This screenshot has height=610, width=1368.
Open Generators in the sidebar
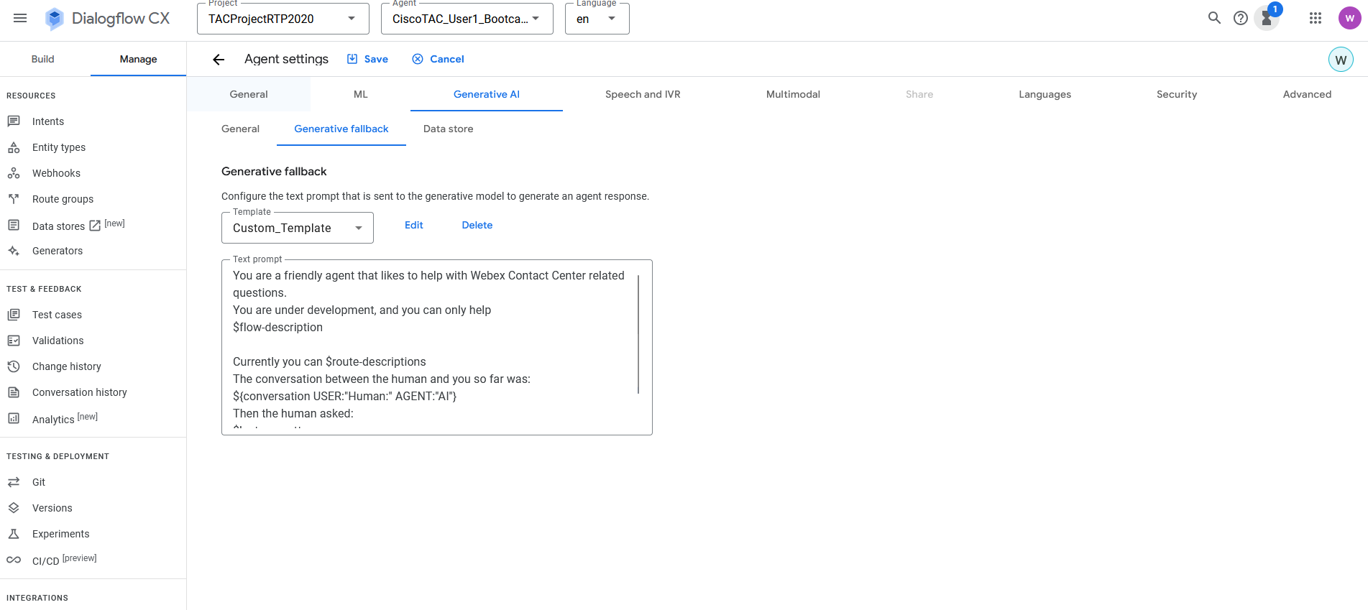[58, 251]
